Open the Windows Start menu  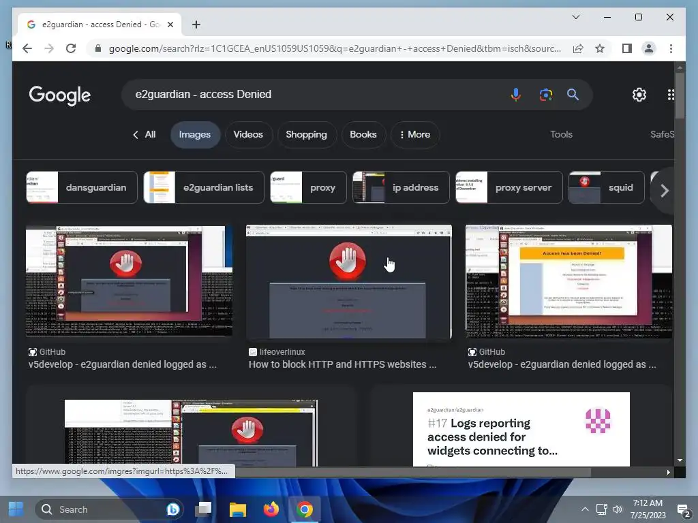pyautogui.click(x=16, y=509)
